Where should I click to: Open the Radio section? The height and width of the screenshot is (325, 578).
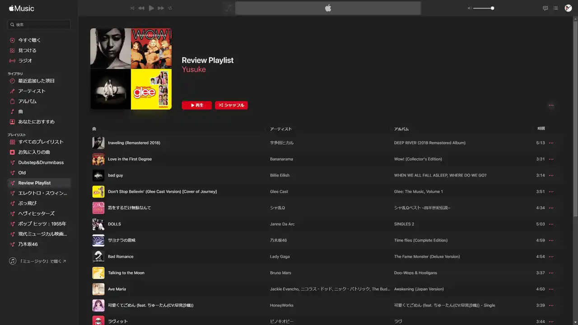click(25, 60)
